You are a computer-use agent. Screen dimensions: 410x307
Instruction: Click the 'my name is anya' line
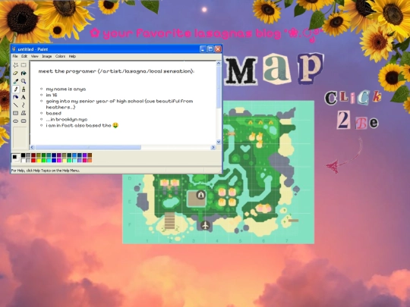(x=66, y=89)
